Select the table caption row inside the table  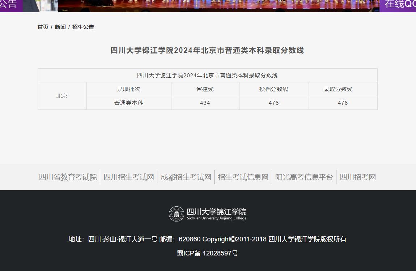(207, 76)
